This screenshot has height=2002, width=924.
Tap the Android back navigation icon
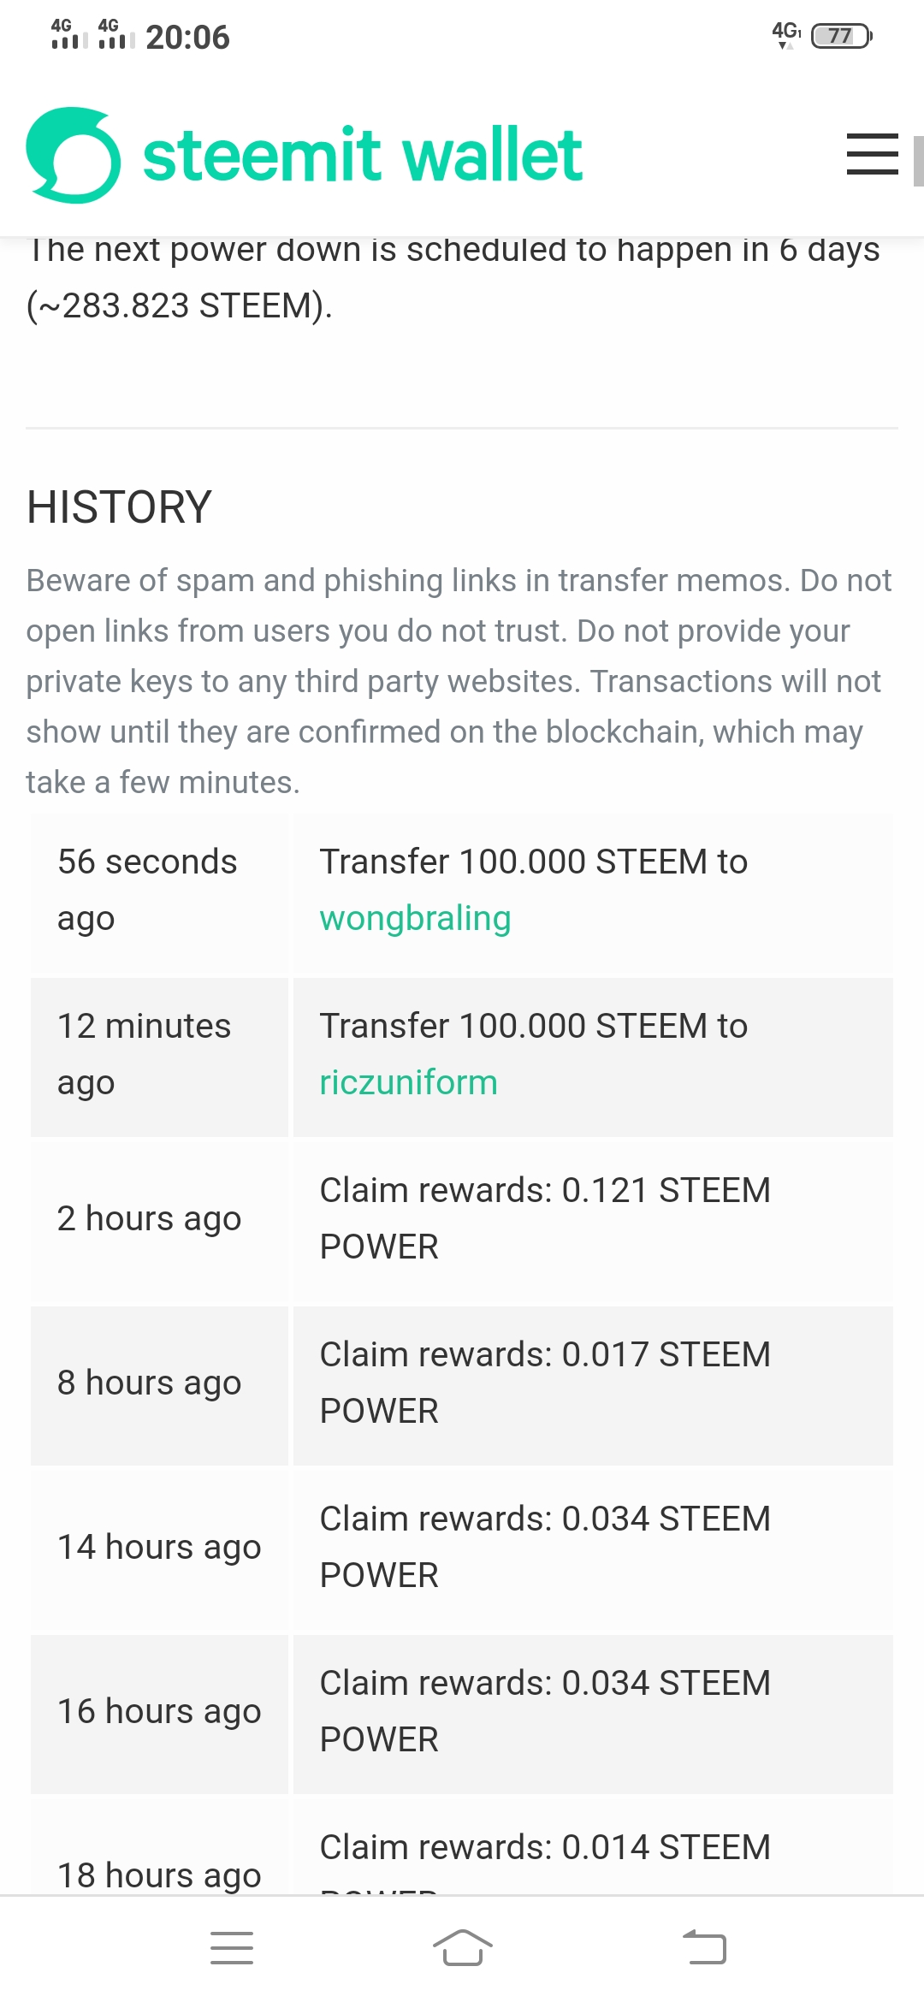[x=704, y=1948]
